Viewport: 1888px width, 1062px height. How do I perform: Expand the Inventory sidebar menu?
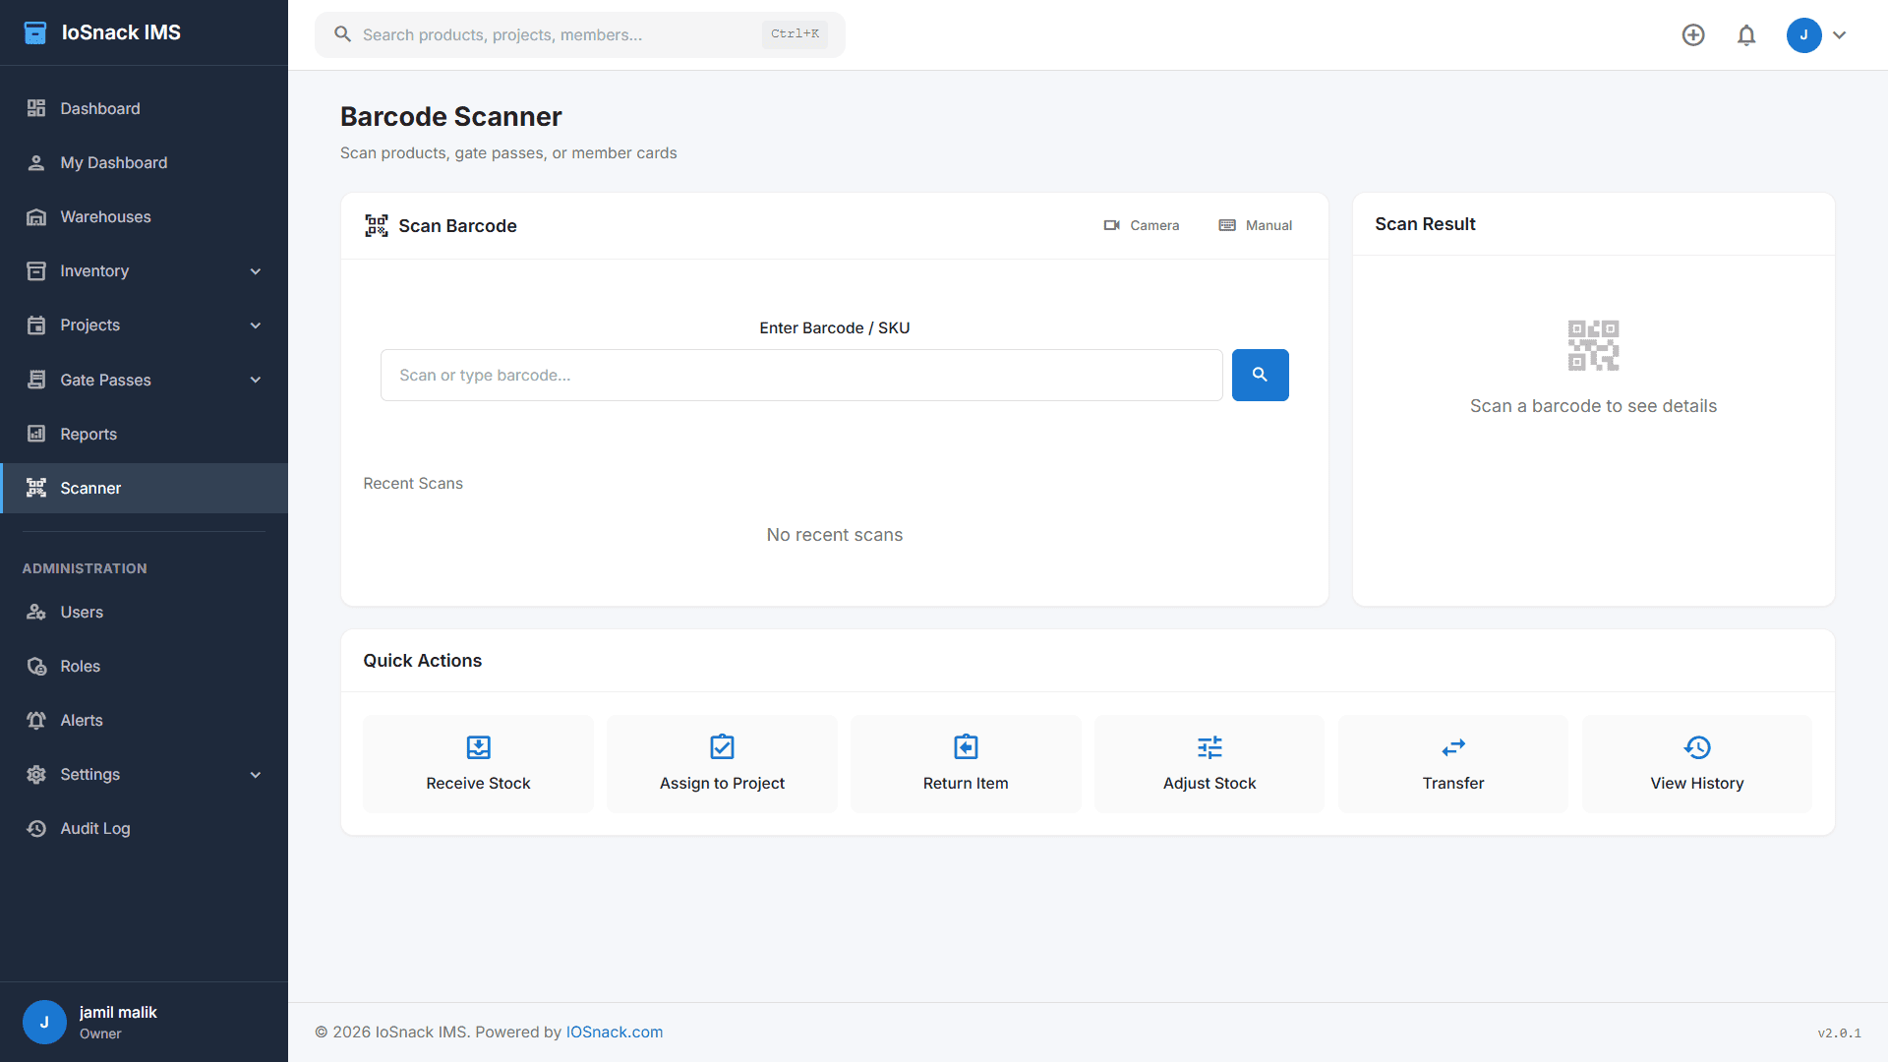(145, 271)
